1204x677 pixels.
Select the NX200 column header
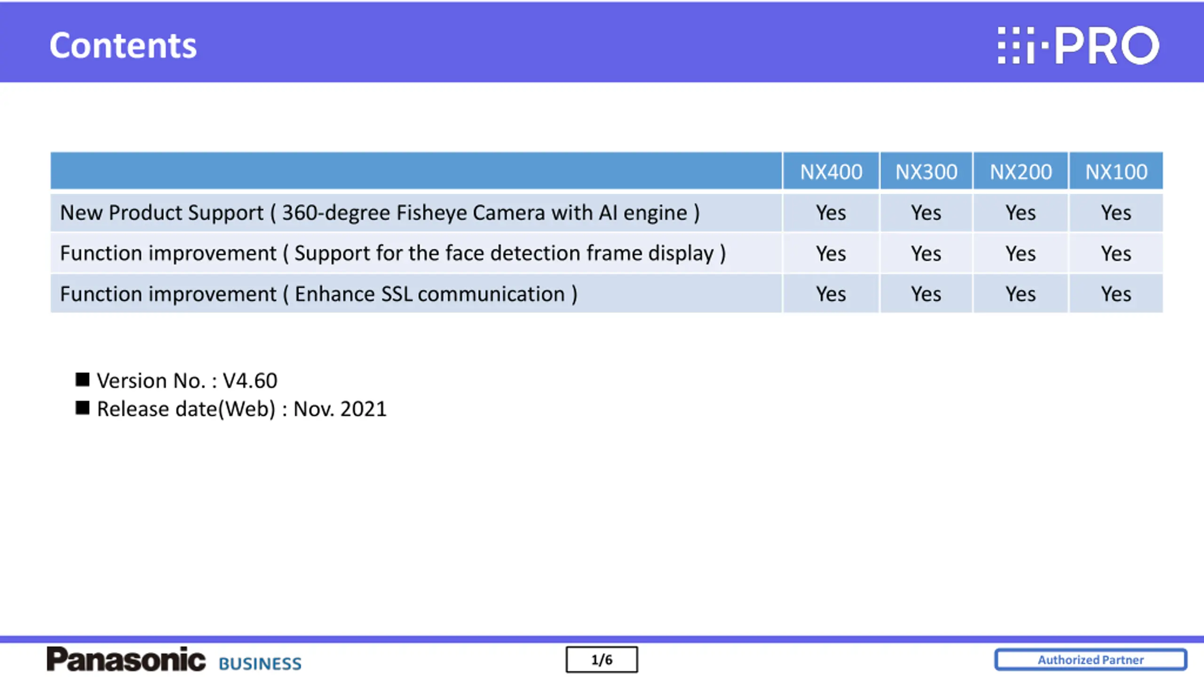1021,171
